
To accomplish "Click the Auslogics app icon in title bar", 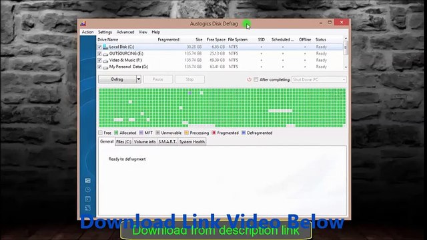I will 83,24.
